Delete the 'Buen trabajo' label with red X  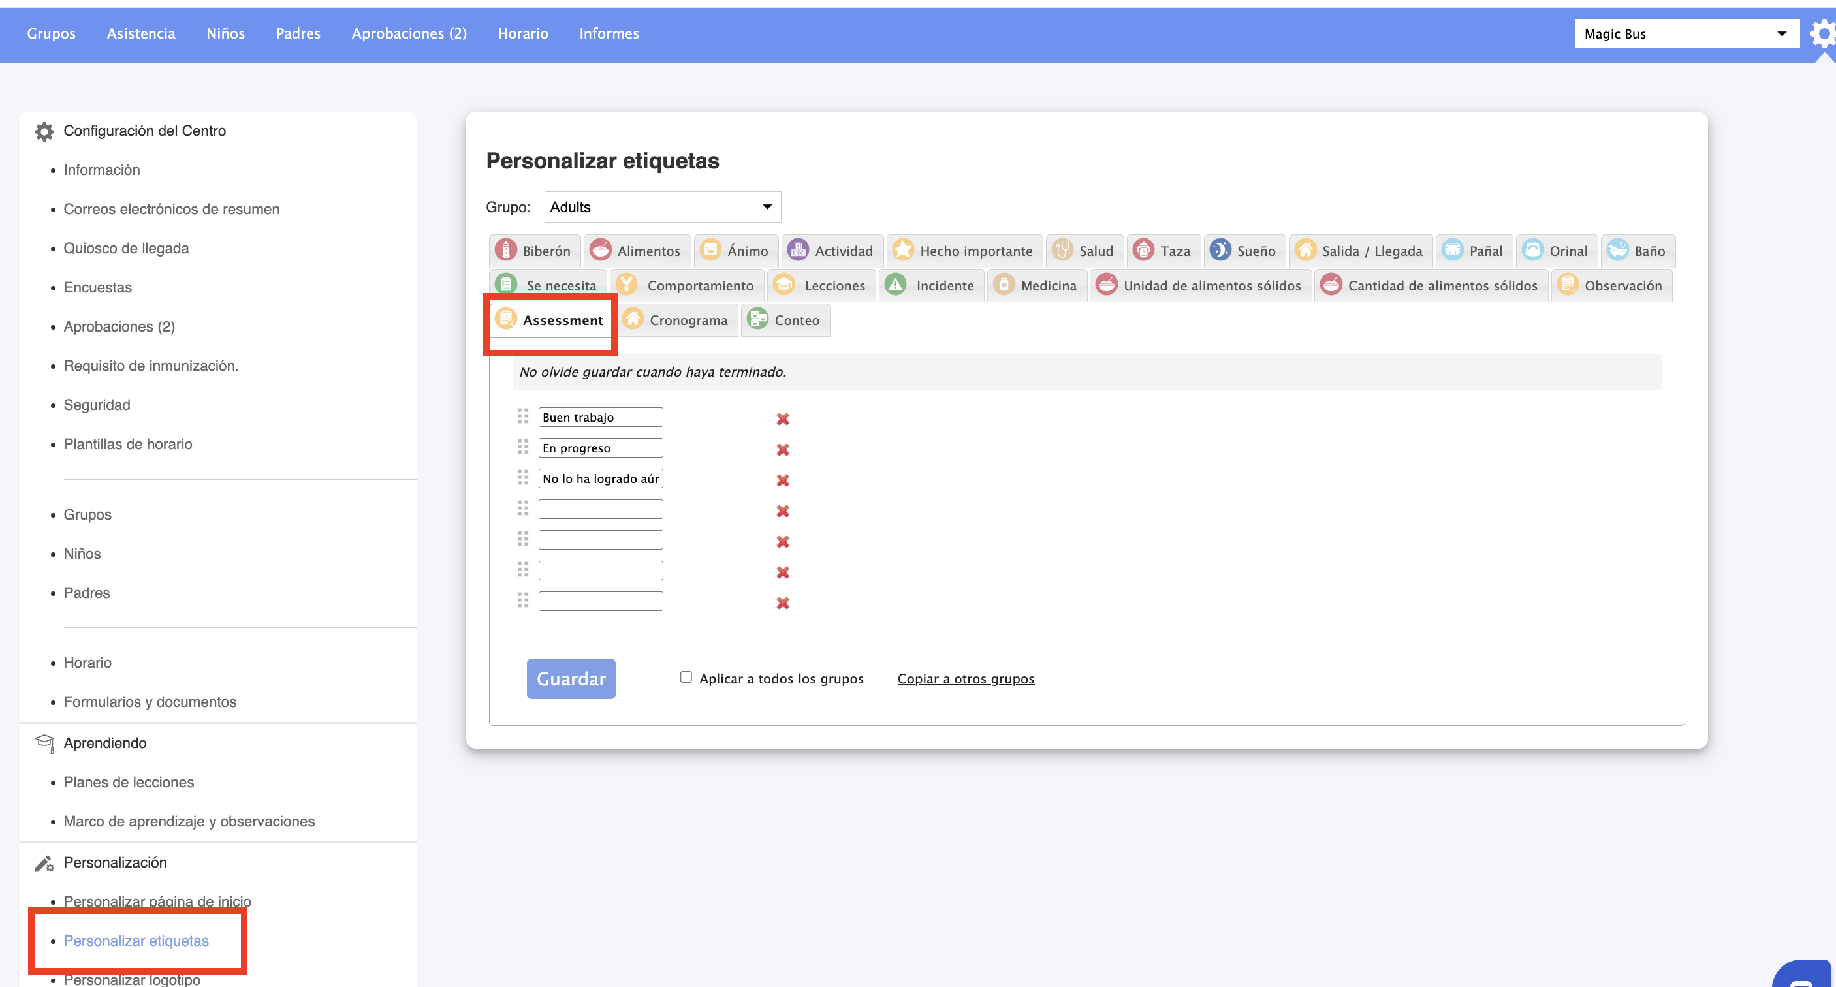click(x=783, y=419)
